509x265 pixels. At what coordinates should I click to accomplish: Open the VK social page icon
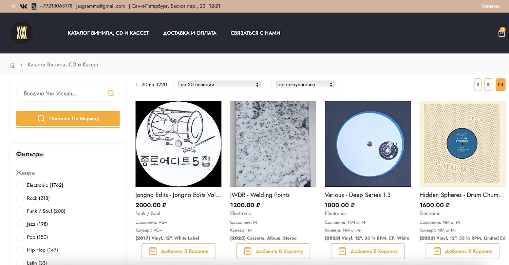23,6
